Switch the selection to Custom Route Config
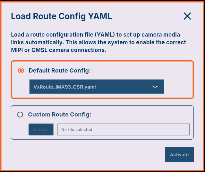This screenshot has height=172, width=205. click(20, 115)
